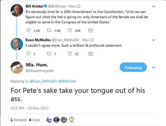166x126 pixels.
Task: Open the tweet timestamp 4:25 PM - 23 Nov 2017
Action: (x=30, y=108)
